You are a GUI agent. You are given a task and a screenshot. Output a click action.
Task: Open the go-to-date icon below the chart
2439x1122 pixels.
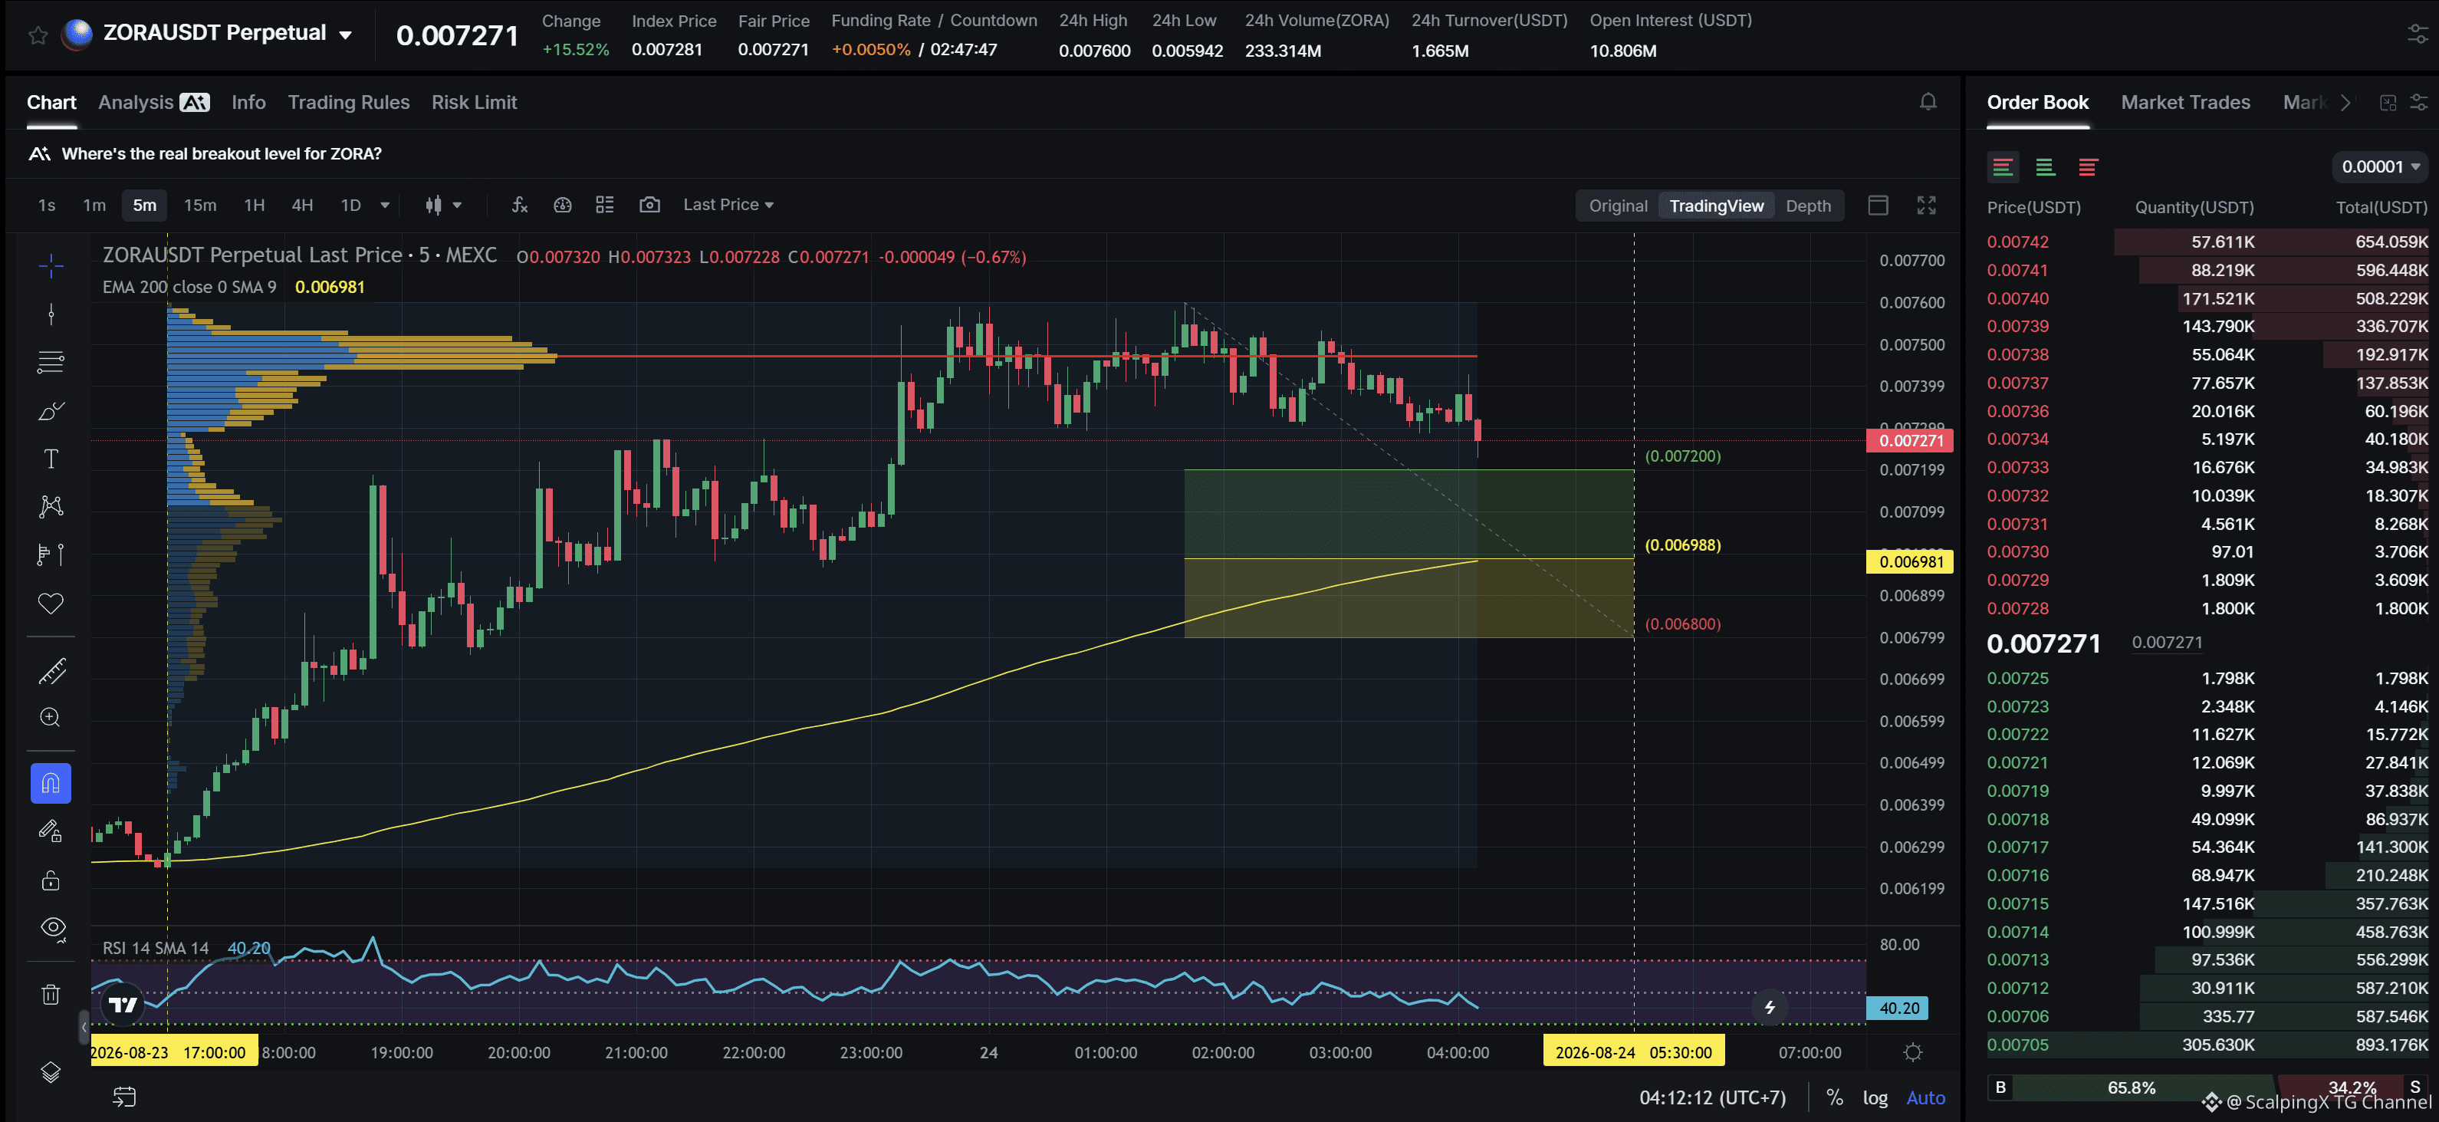point(125,1097)
